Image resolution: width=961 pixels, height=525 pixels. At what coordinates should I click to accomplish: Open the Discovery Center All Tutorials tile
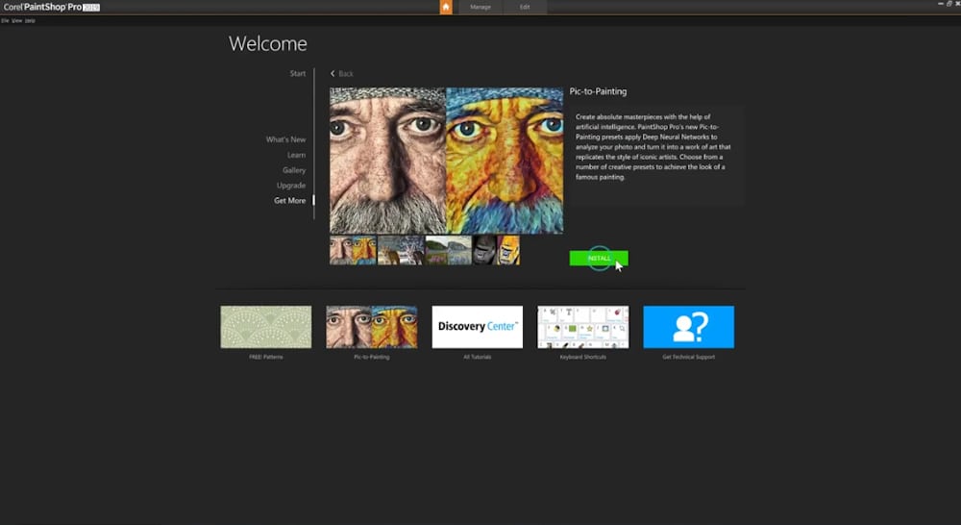coord(478,327)
